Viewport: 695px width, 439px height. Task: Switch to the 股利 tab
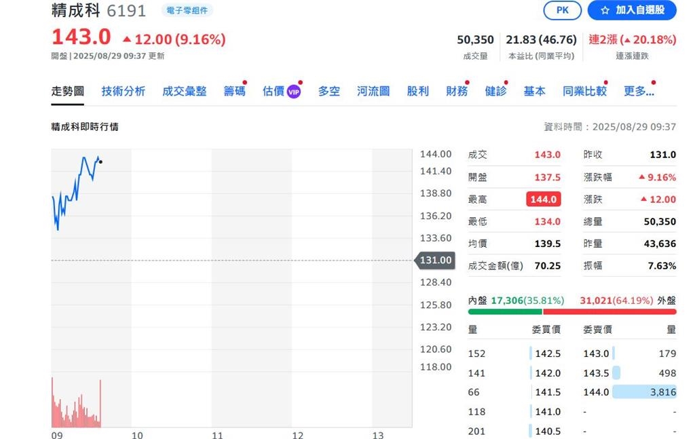(x=417, y=90)
